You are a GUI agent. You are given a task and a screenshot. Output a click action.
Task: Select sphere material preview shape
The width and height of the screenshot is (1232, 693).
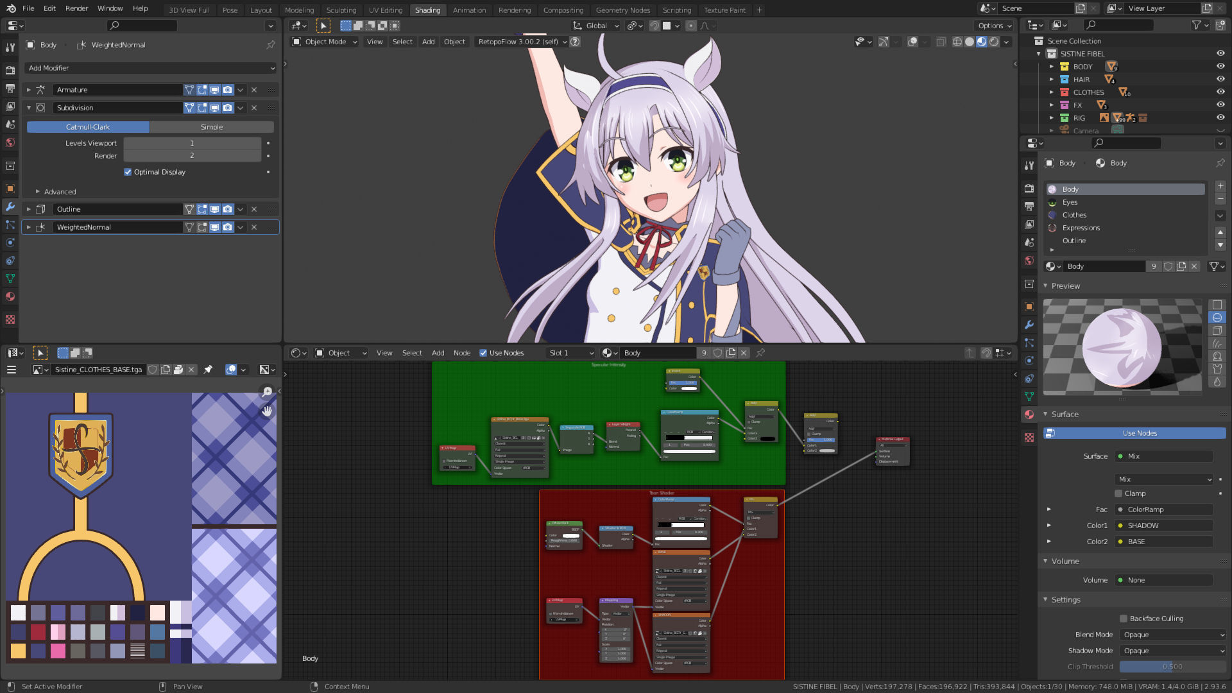1217,318
